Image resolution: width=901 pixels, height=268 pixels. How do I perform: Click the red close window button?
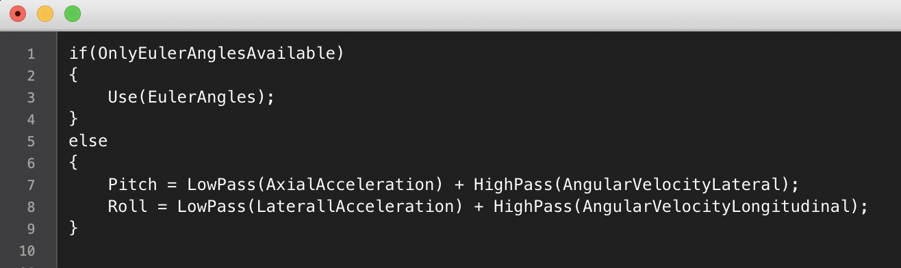click(17, 14)
